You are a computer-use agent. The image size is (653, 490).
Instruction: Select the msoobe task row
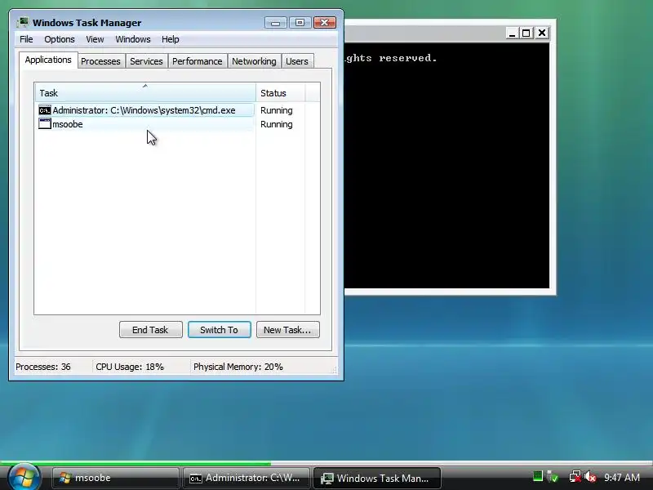point(145,124)
